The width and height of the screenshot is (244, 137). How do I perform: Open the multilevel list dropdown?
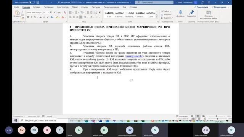[84, 13]
